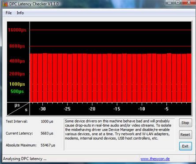Click the -30 seconds time axis marker

(x=42, y=109)
